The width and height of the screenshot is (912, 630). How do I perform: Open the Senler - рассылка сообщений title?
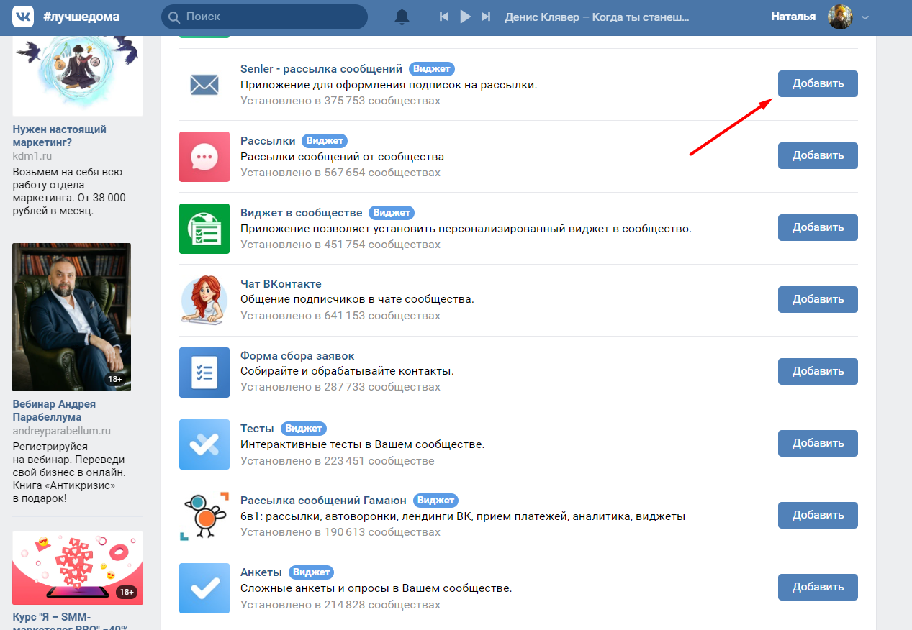tap(321, 69)
